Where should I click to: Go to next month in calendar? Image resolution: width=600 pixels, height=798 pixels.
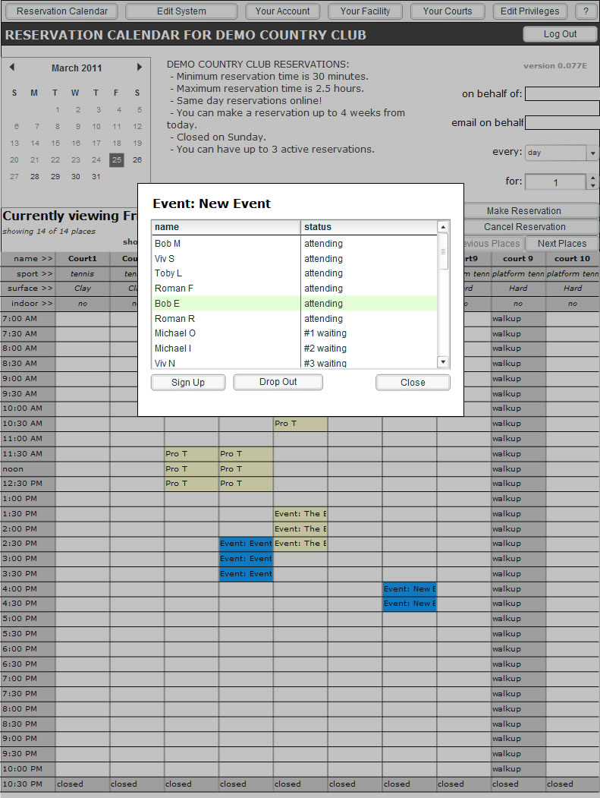(x=140, y=68)
